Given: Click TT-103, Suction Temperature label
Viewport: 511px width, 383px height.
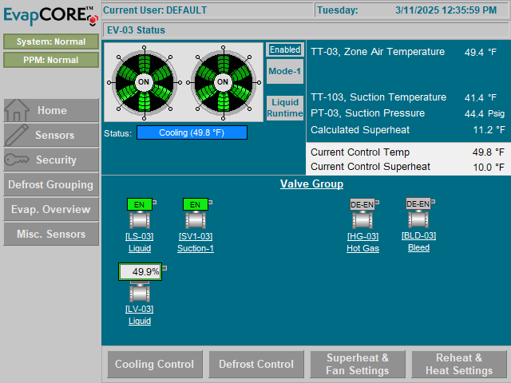Looking at the screenshot, I should (378, 97).
